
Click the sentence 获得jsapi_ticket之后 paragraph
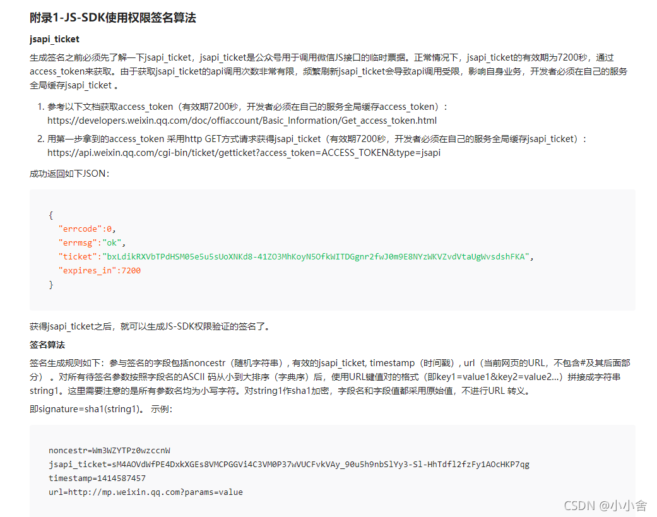click(151, 326)
